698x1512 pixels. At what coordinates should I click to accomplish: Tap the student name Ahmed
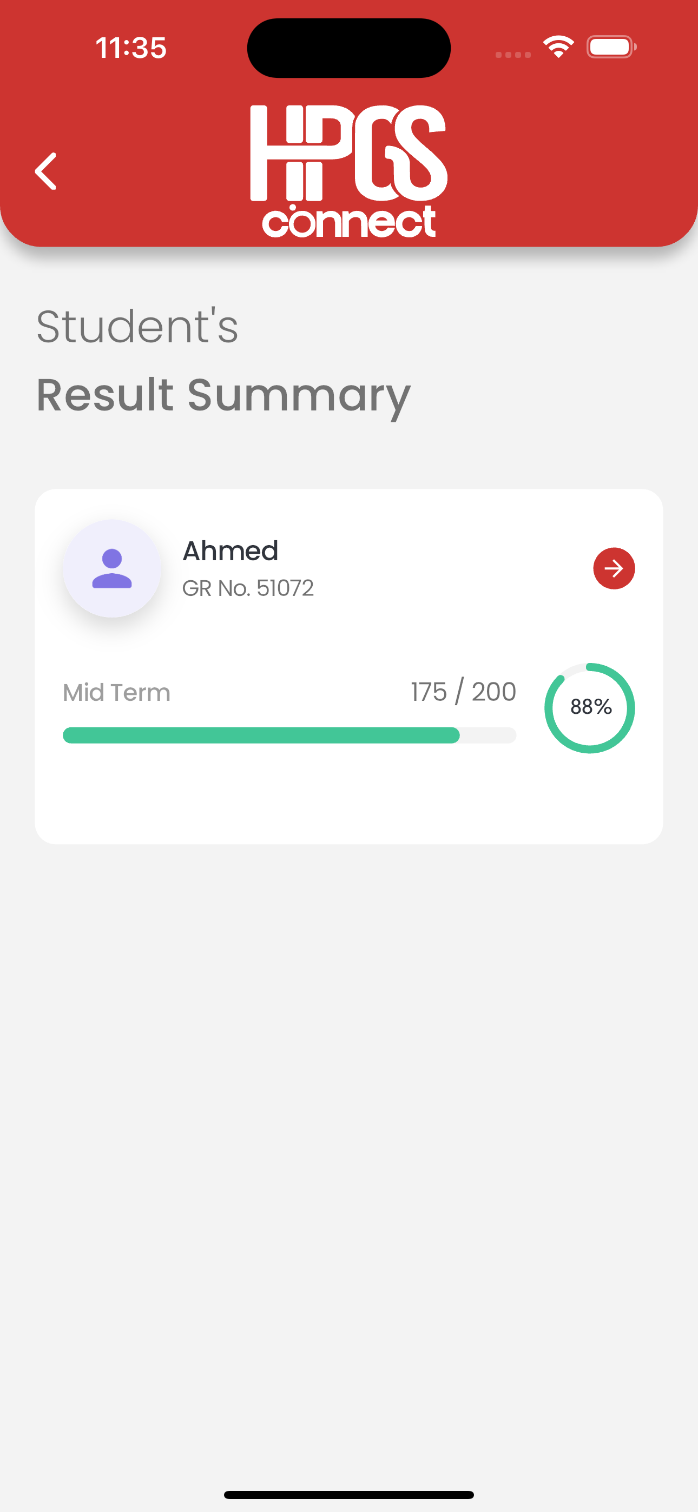(230, 551)
